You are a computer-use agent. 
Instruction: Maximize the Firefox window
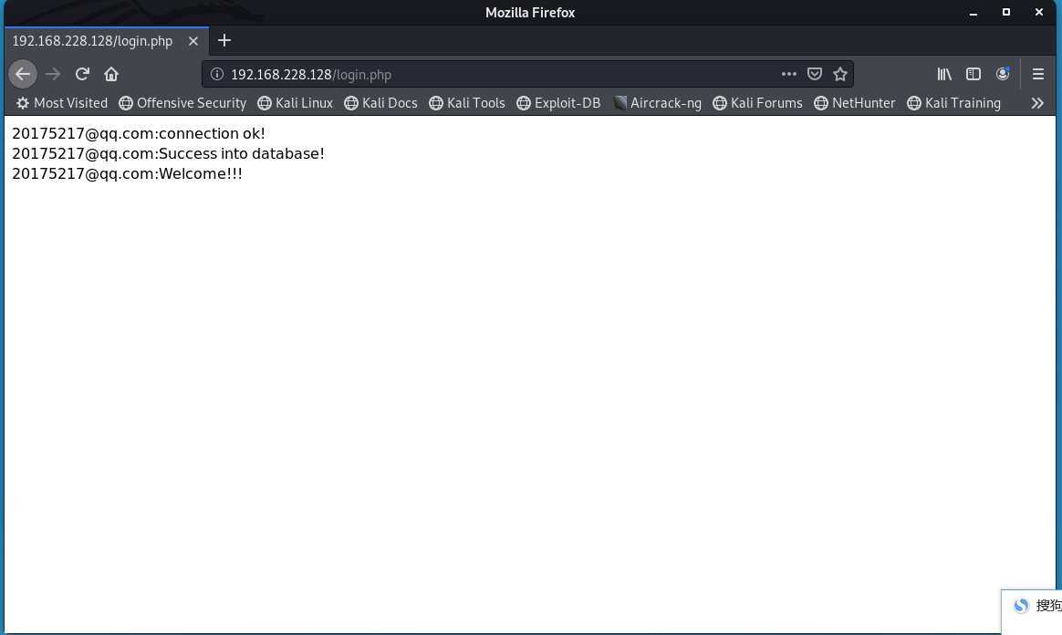tap(1006, 12)
